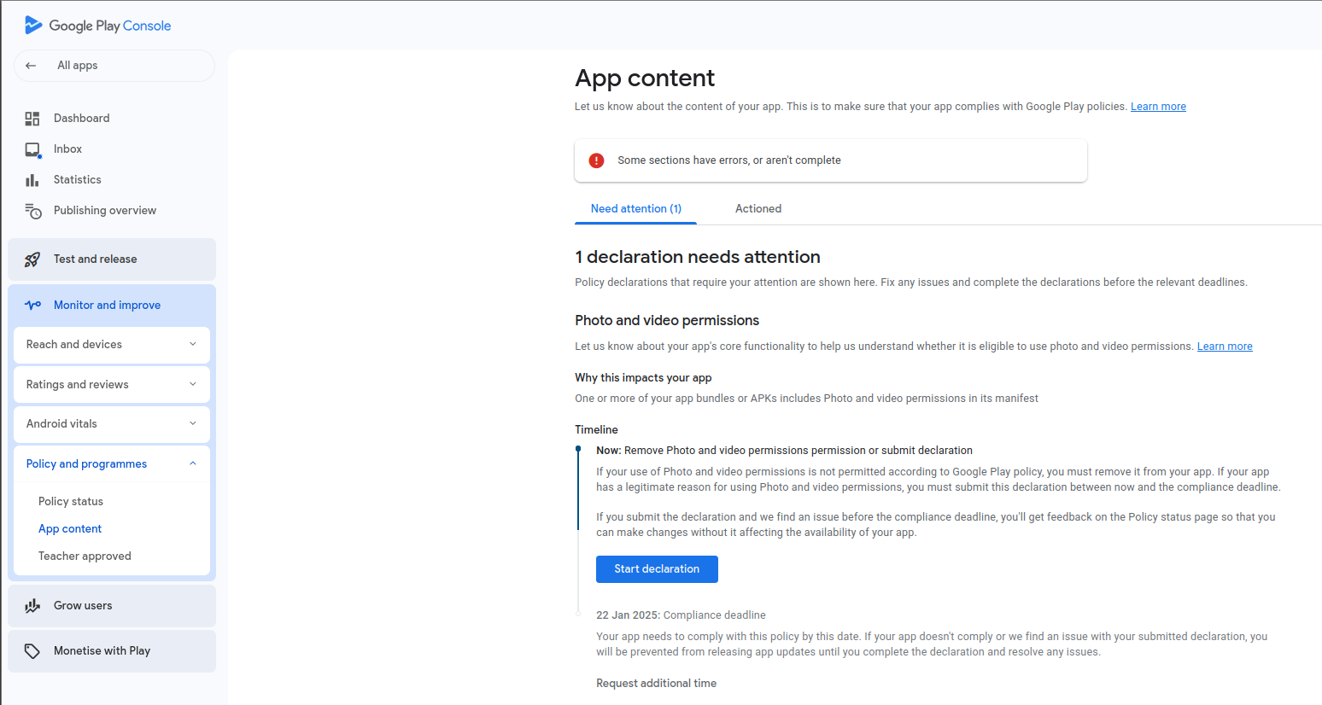
Task: Click the Test and release rocket icon
Action: click(32, 259)
